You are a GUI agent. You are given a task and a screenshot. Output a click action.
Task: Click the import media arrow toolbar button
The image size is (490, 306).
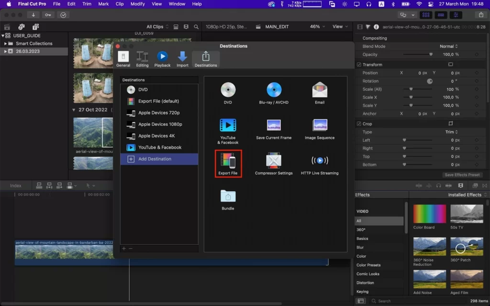tap(33, 15)
